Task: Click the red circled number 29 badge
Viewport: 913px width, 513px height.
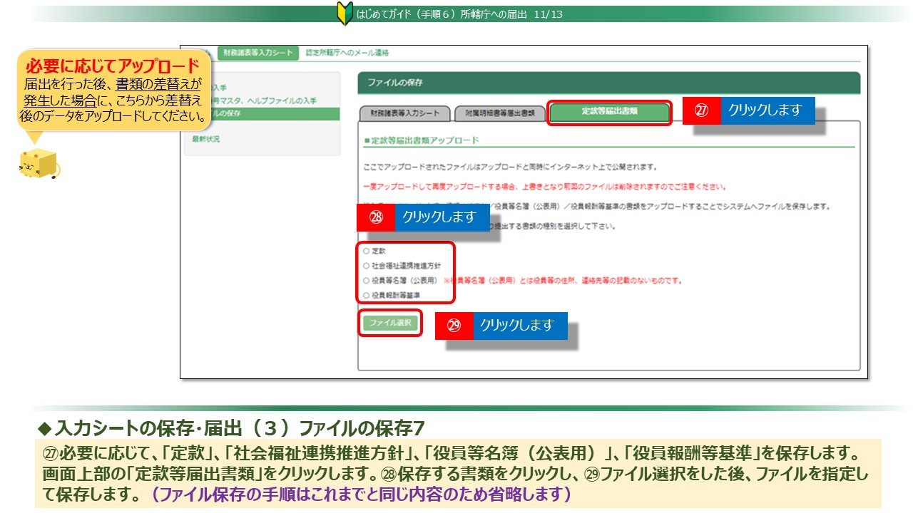Action: [454, 325]
